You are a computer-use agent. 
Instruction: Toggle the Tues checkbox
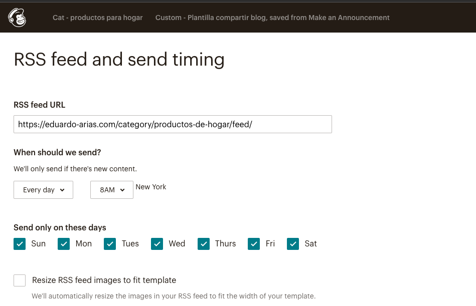click(110, 244)
